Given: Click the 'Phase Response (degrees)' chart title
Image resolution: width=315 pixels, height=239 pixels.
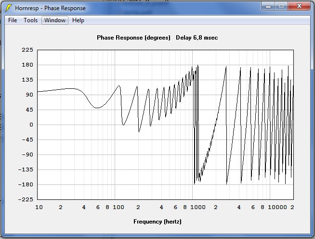Looking at the screenshot, I should (133, 38).
